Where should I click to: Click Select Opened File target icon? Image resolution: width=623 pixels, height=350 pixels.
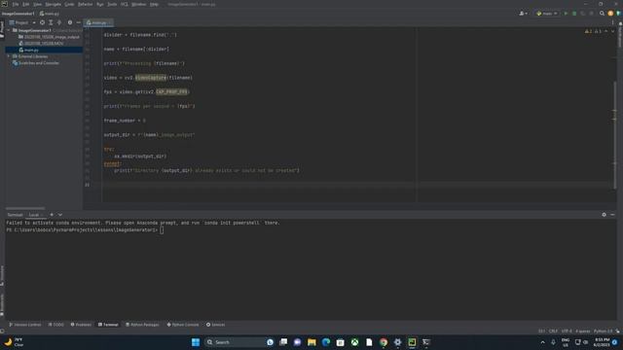42,22
